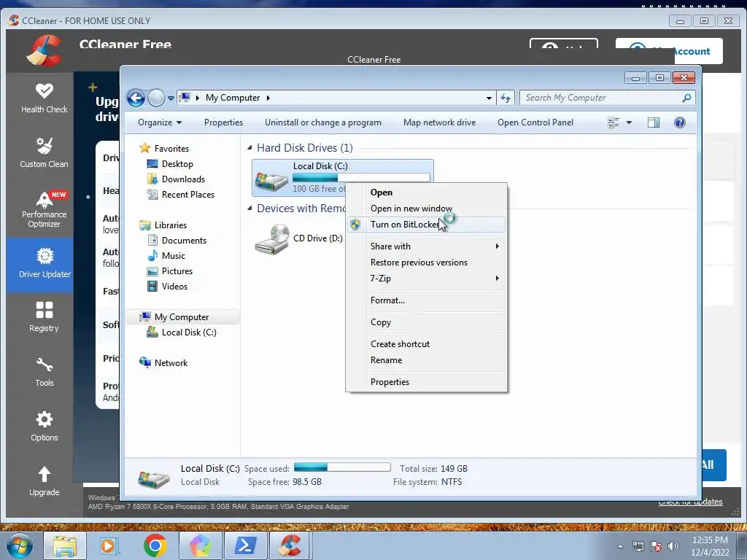Screen dimensions: 747x560
Task: Click Map network drive
Action: [x=439, y=122]
